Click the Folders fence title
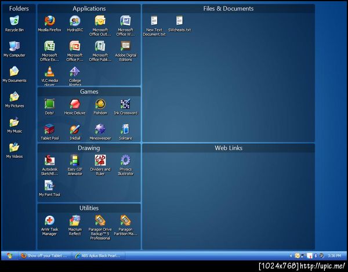Screen dimensions: 348x272 point(19,9)
